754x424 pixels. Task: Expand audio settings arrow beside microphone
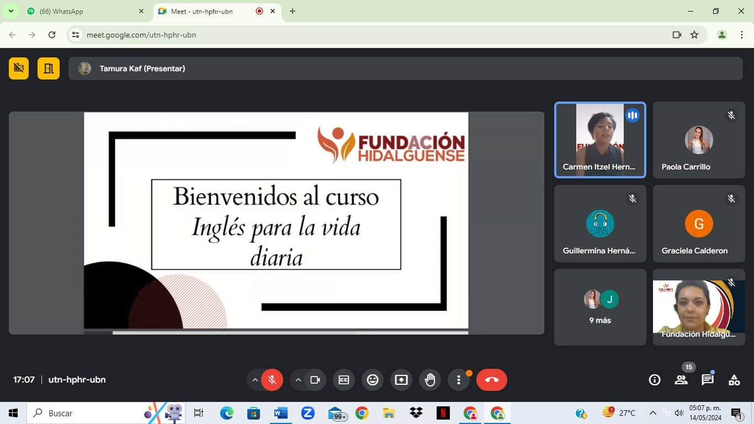pyautogui.click(x=255, y=380)
